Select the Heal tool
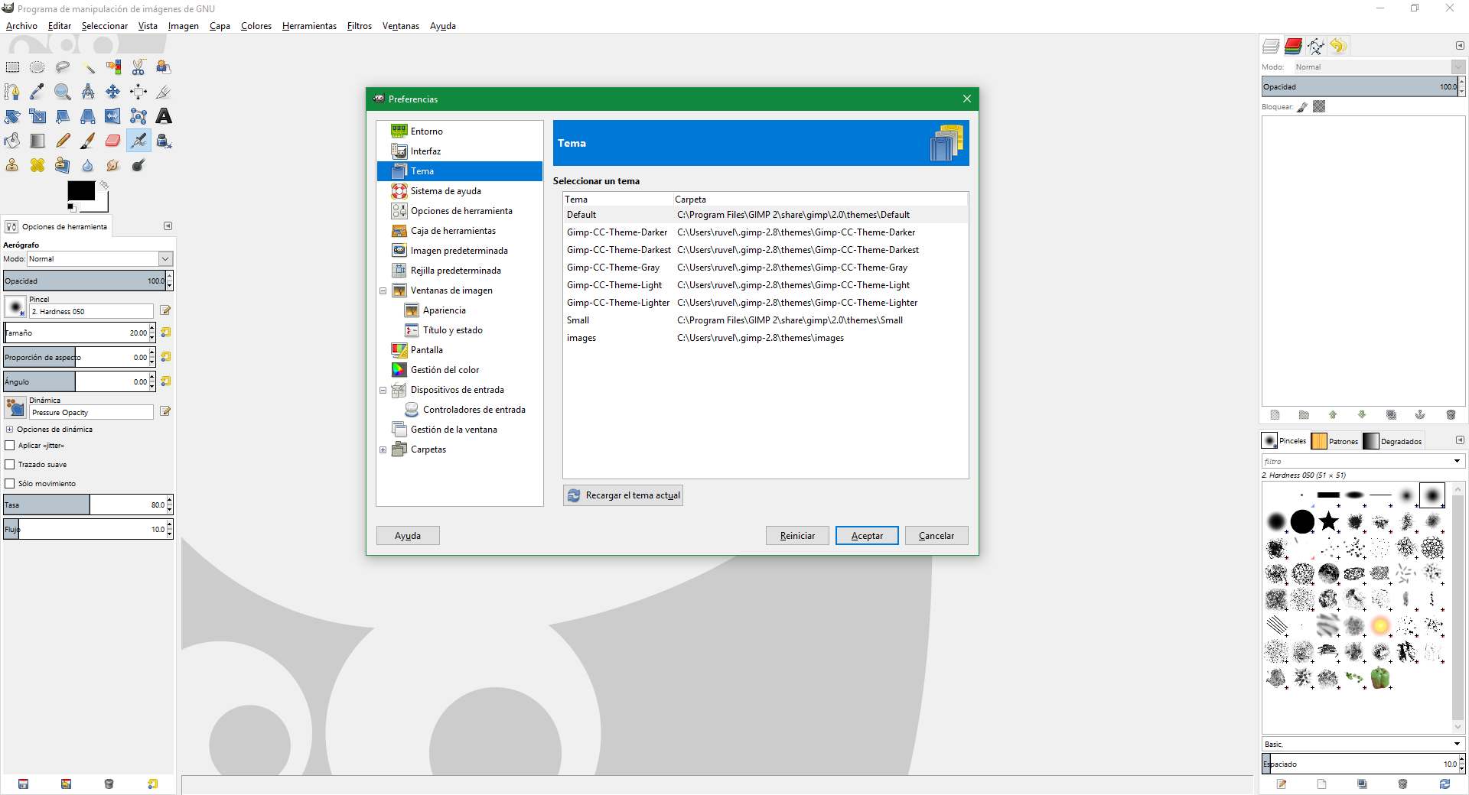 click(37, 165)
